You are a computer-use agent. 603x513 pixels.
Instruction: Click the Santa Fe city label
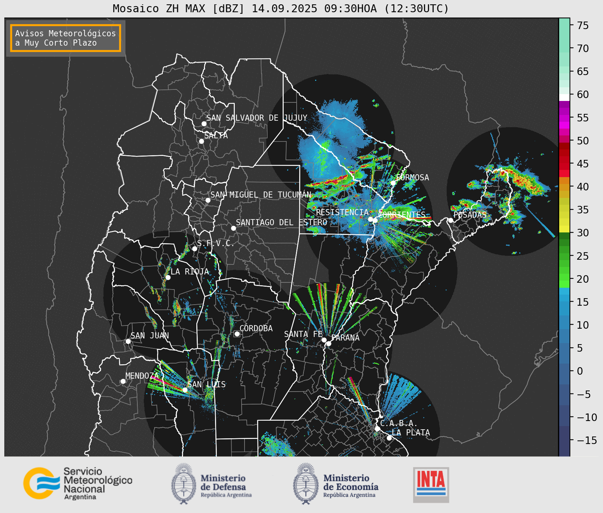point(303,334)
